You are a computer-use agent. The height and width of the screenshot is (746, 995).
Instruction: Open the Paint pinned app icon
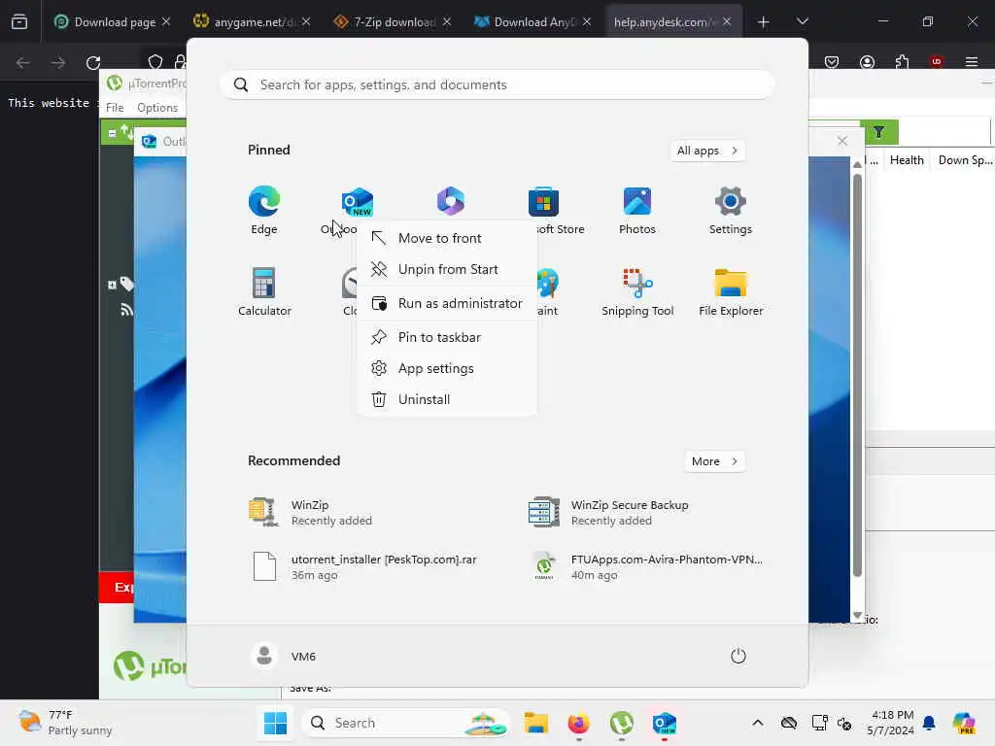[x=548, y=284]
